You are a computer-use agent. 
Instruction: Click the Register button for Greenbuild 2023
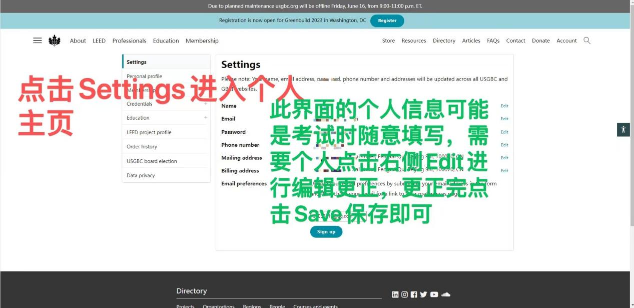387,21
